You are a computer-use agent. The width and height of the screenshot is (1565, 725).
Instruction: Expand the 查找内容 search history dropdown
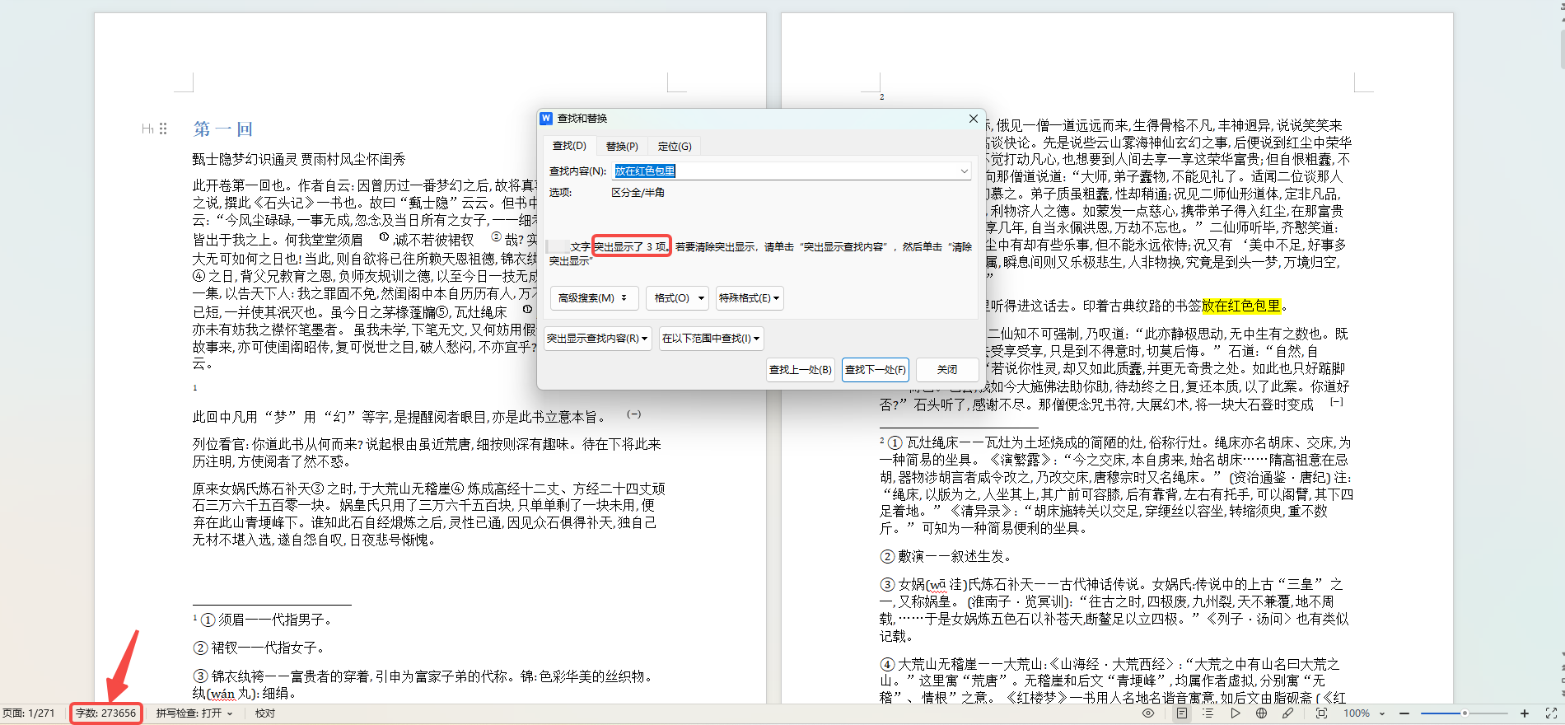pyautogui.click(x=964, y=171)
